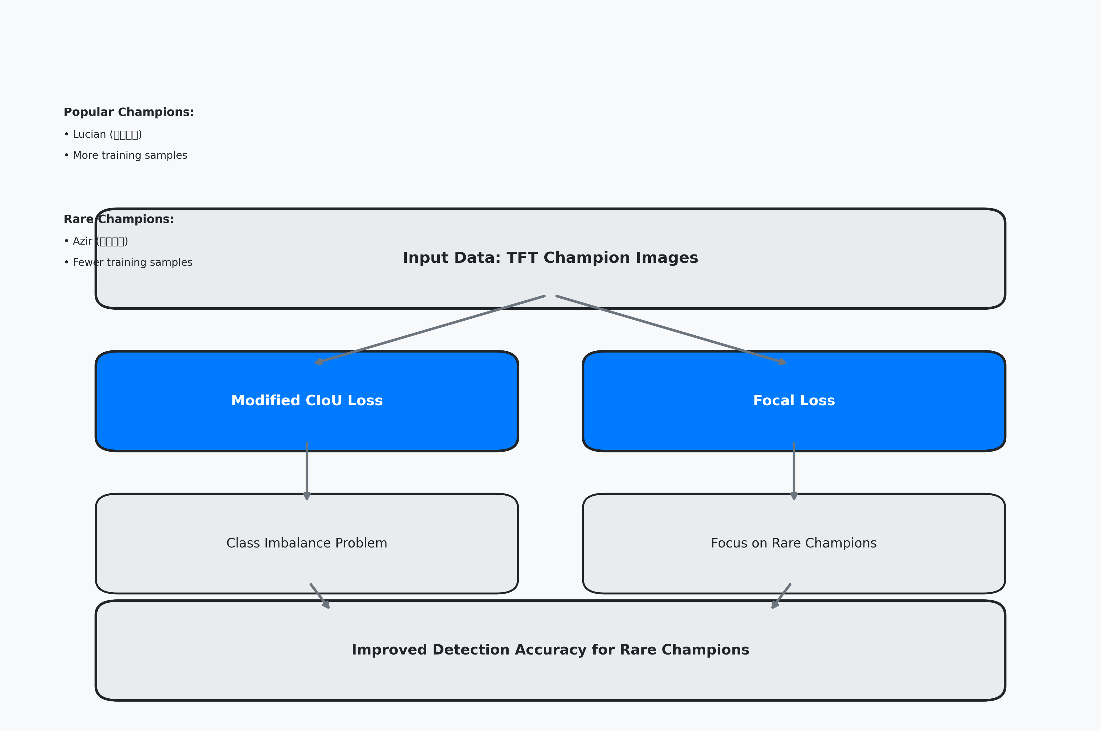Click arrow from Focus on Rare to Improved Detection

tap(781, 596)
